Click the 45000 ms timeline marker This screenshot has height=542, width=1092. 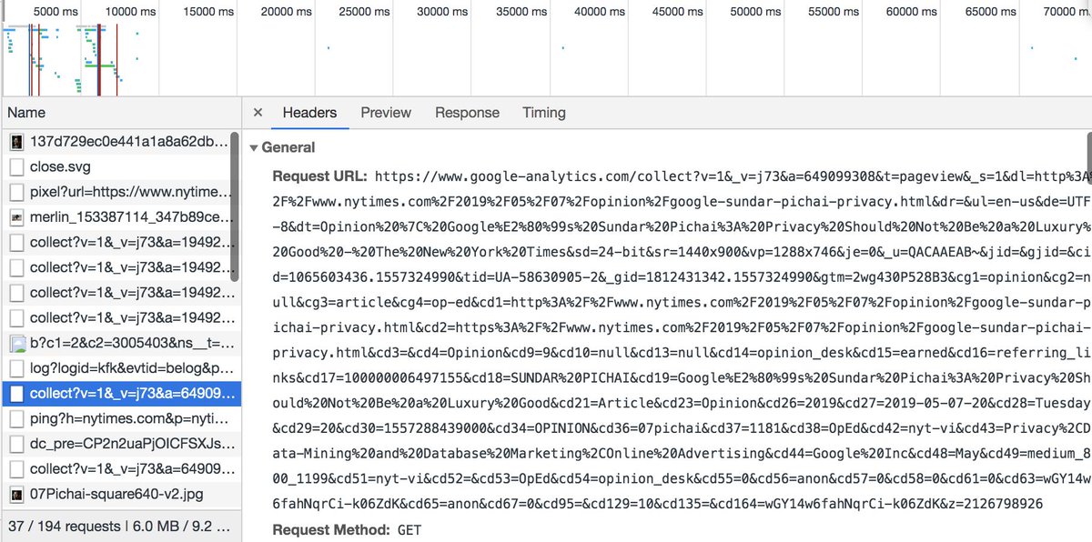click(x=679, y=12)
